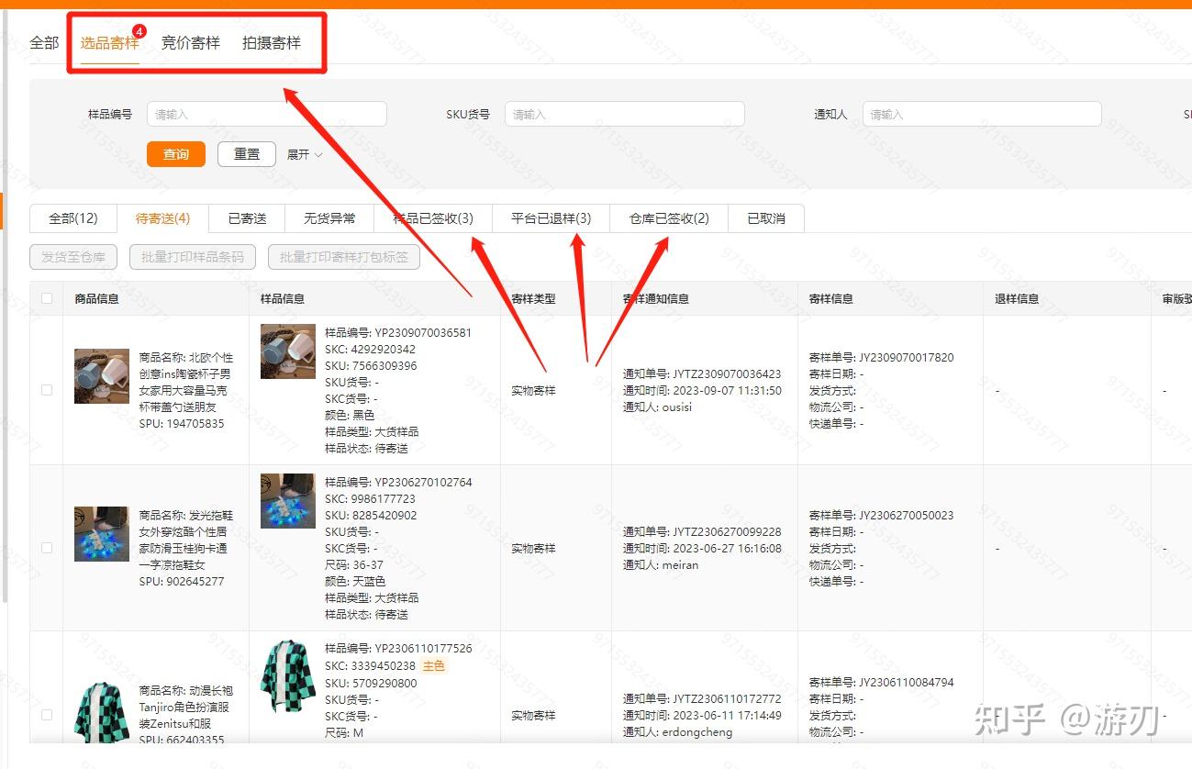Select the 样品已签收(3) status tab
Viewport: 1192px width, 769px height.
coord(433,218)
